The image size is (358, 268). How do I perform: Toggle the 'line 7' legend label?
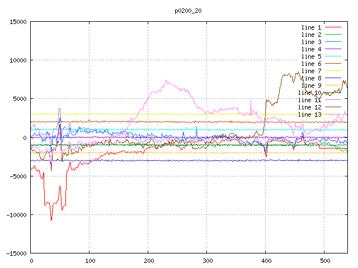click(311, 71)
